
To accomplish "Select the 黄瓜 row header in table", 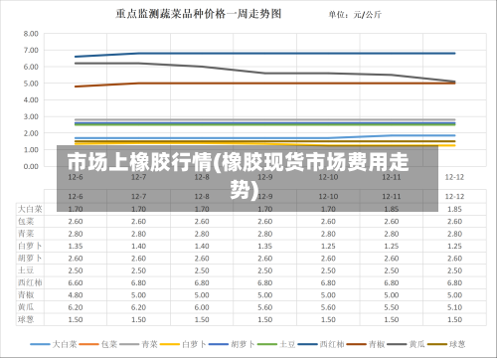I will click(26, 307).
